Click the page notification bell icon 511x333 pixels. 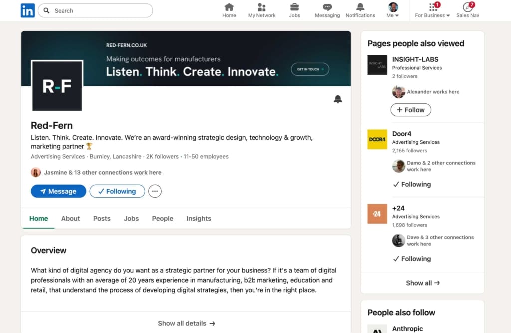(x=338, y=99)
